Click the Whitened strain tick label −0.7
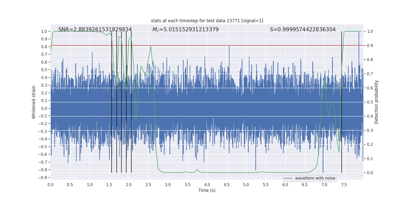The height and width of the screenshot is (202, 404). pos(43,162)
